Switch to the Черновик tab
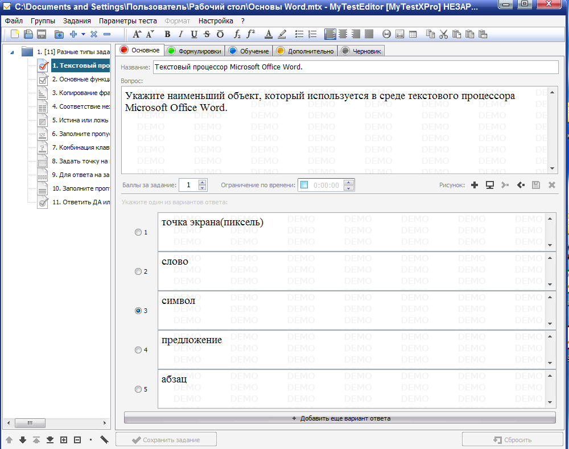569x449 pixels. coord(362,51)
